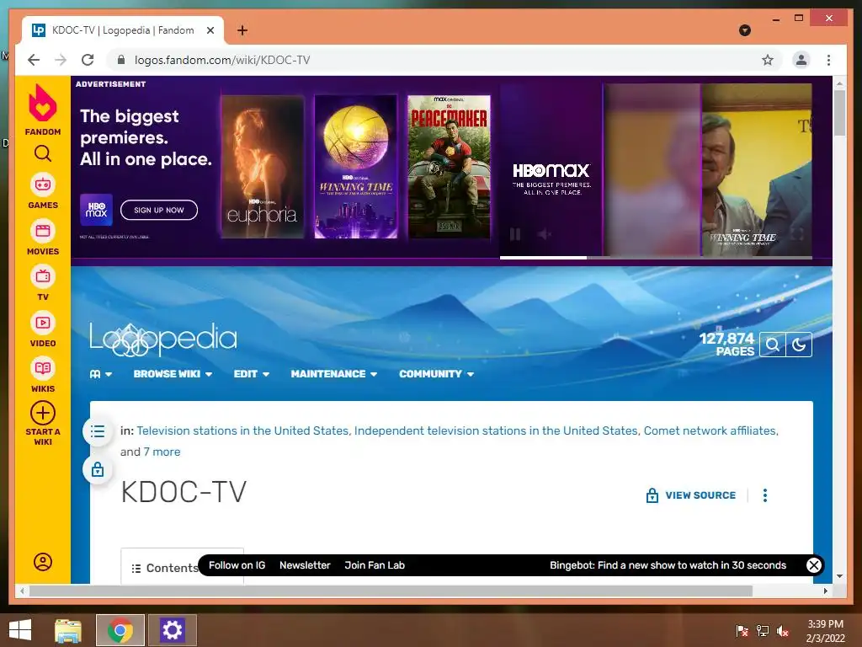Click the site lock icon in address bar
Screen dimensions: 862x647
(121, 60)
